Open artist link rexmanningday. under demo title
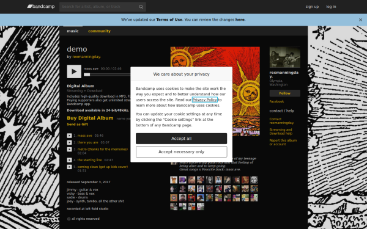 coord(87,57)
